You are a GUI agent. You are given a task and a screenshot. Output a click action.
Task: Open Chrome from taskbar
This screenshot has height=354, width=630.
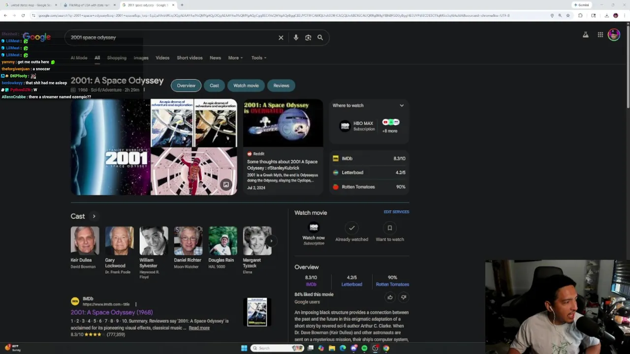coord(386,348)
